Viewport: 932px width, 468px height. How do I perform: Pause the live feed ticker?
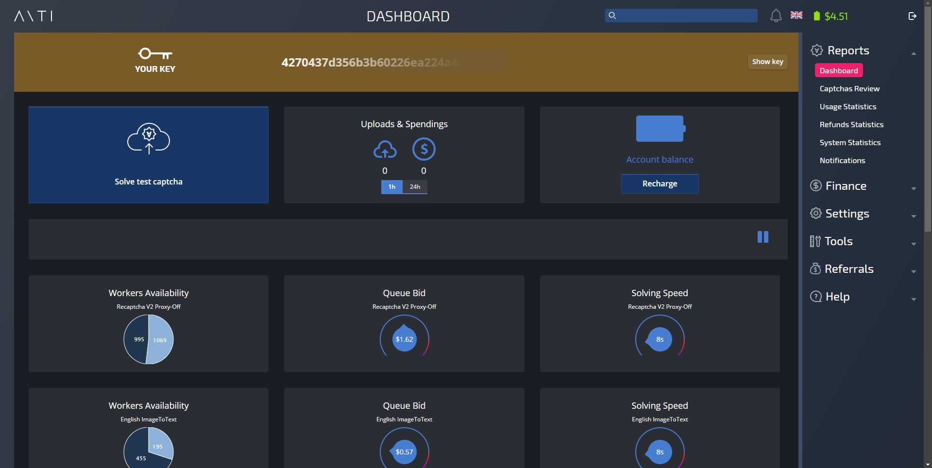(x=763, y=237)
